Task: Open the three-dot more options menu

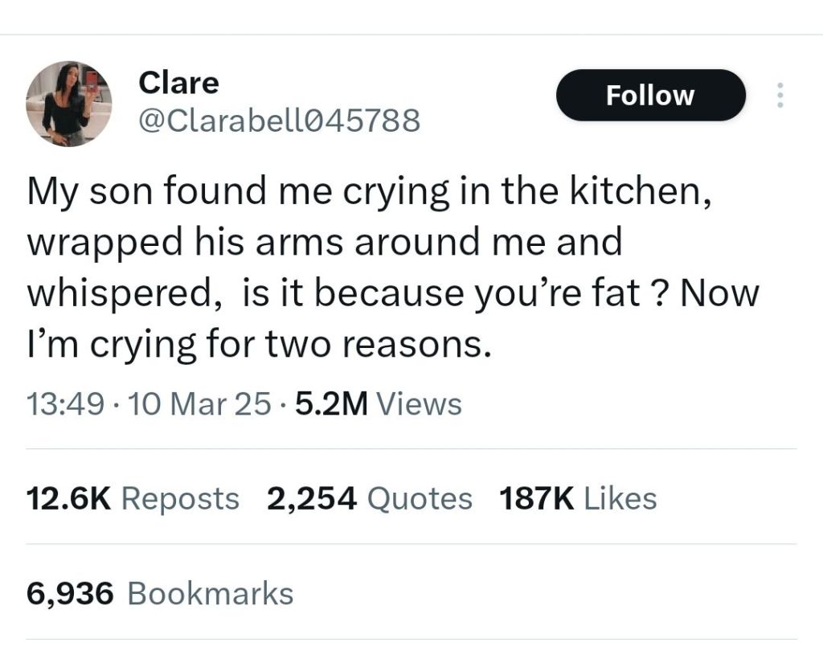Action: click(777, 96)
